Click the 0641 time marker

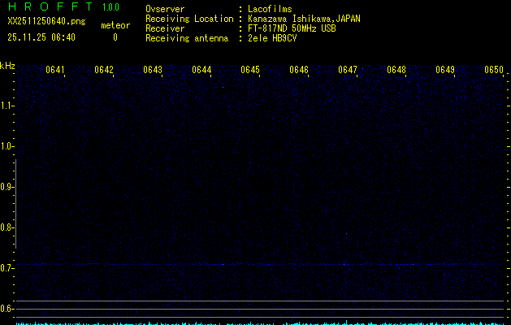pos(55,70)
